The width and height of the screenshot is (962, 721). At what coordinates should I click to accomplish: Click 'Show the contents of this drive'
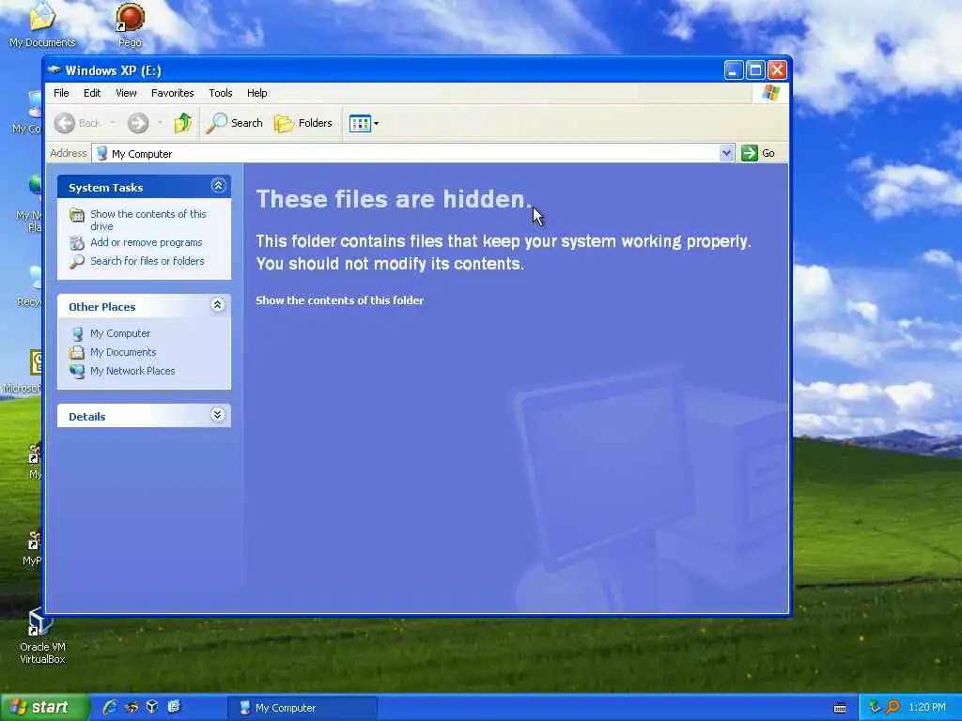coord(147,220)
